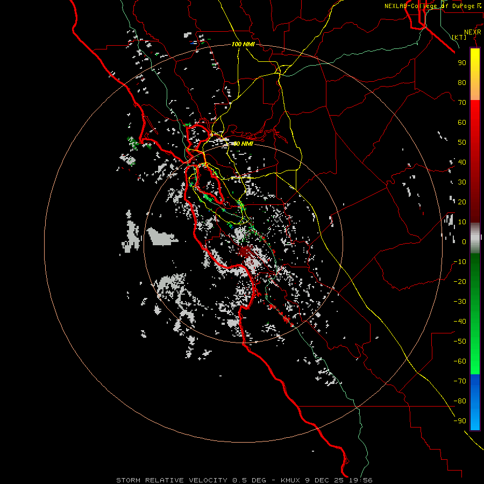
Task: Click the NEXR label above the color scale
Action: point(473,32)
